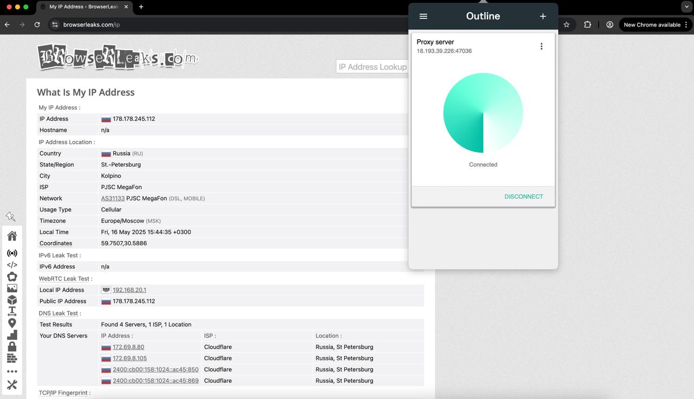Screen dimensions: 694x399
Task: Click the proxy address 18.193.39.226:47036
Action: pos(444,51)
